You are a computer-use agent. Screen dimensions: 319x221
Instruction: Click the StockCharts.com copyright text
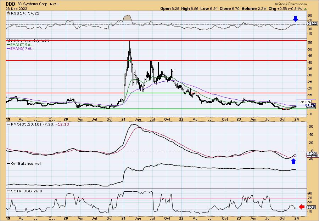[x=291, y=4]
